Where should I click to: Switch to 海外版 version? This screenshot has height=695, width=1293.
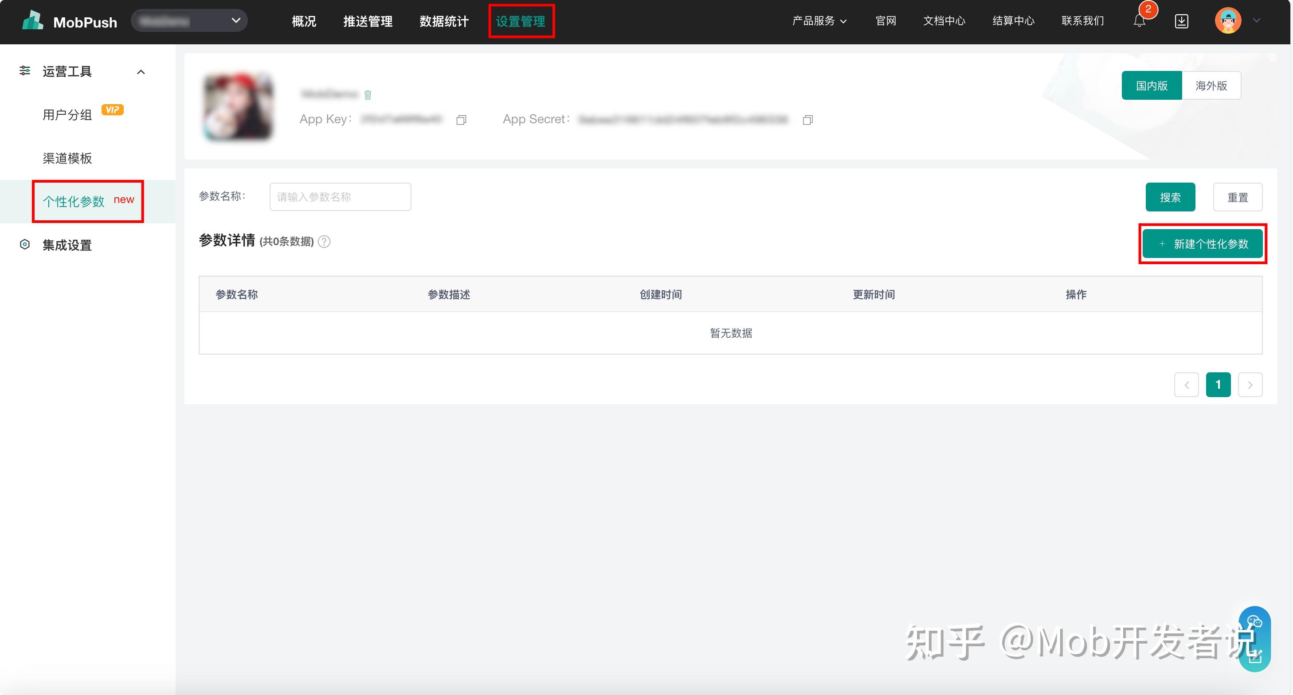(x=1211, y=85)
